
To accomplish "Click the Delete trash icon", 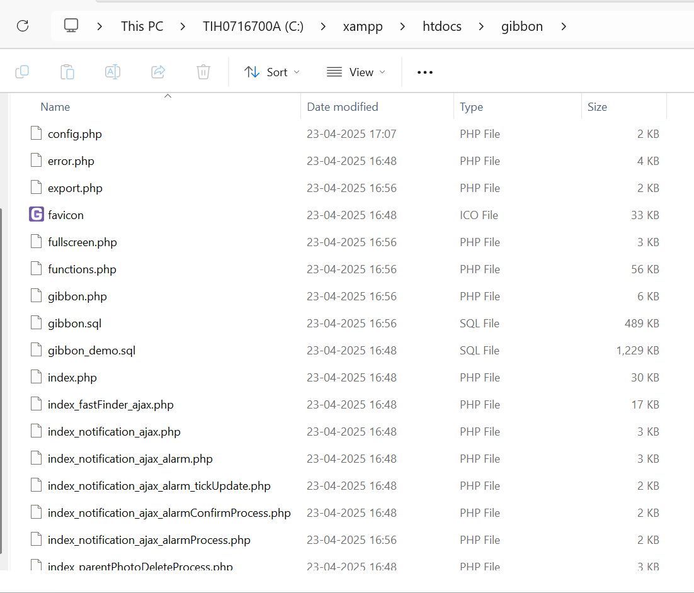I will (203, 72).
